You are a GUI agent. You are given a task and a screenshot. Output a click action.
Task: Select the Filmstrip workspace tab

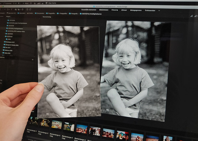click(115, 10)
